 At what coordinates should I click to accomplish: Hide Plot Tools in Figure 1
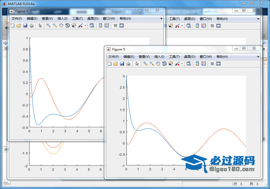[116, 25]
